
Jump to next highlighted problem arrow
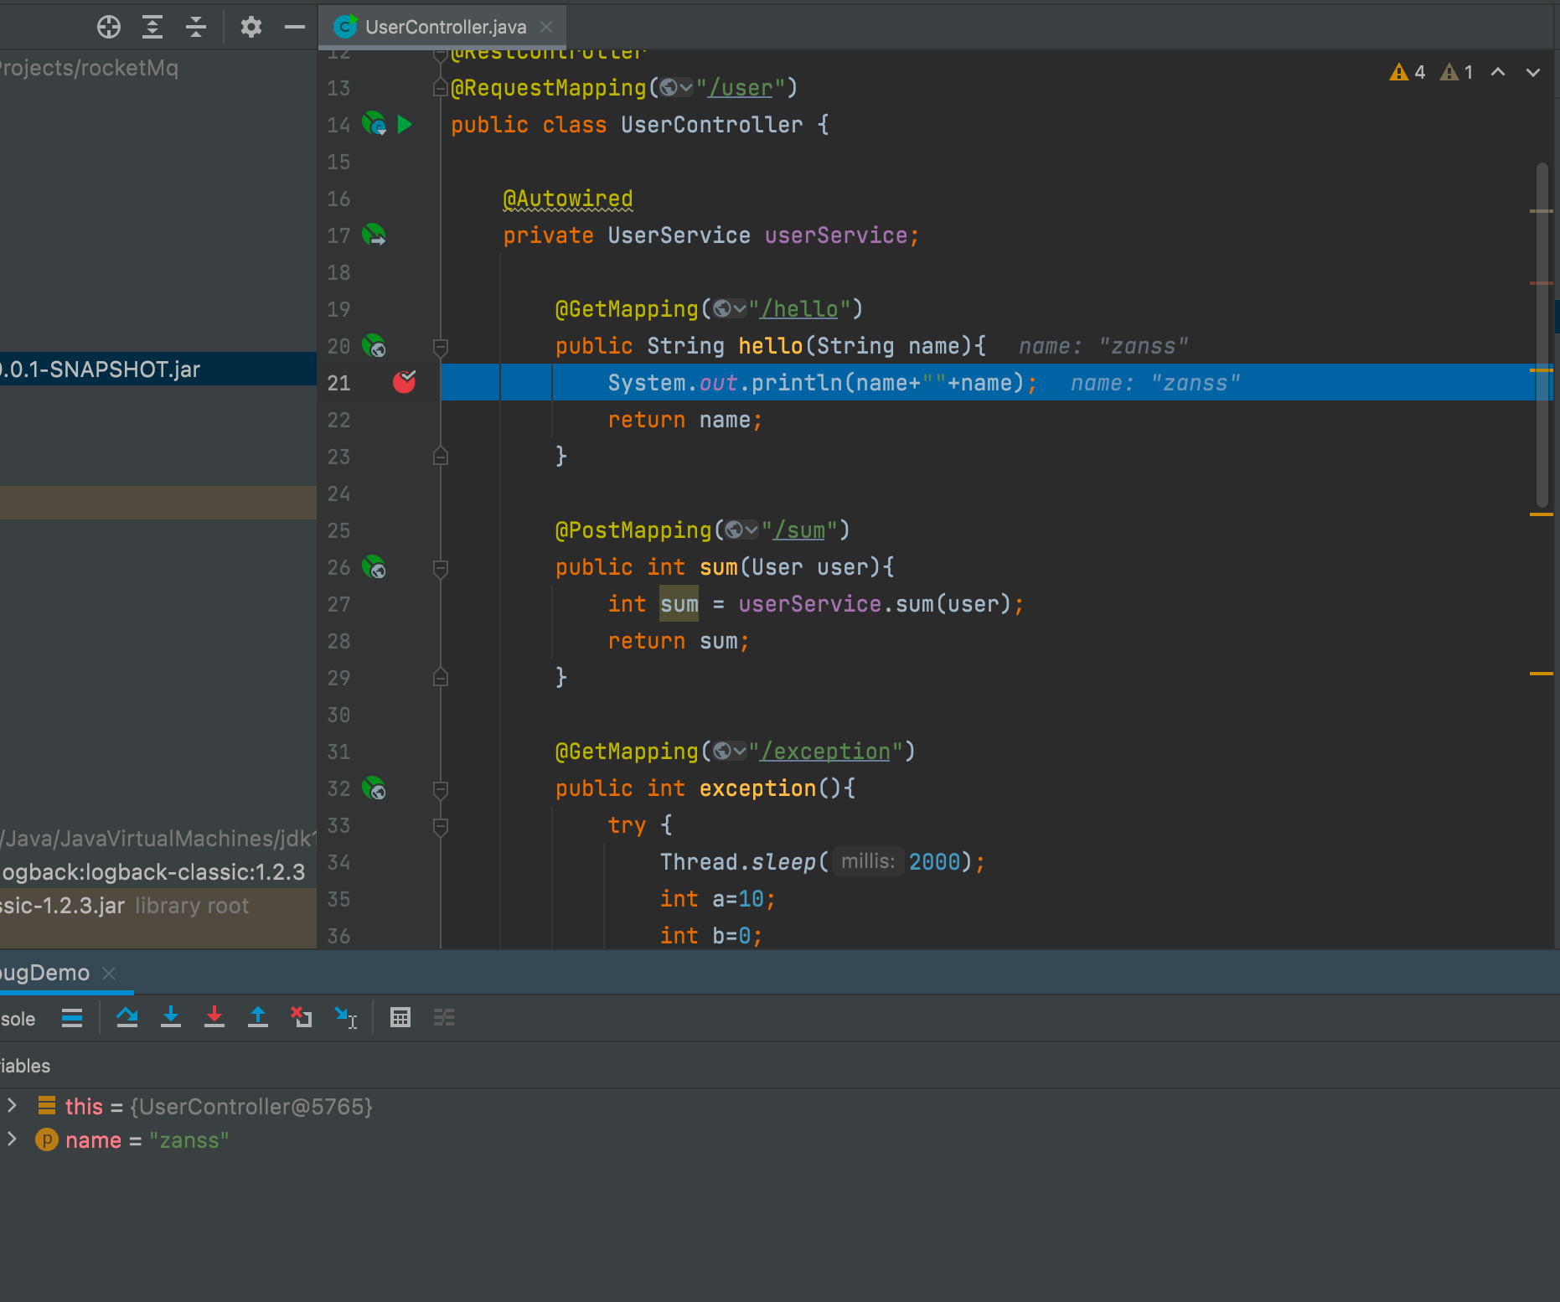click(1532, 73)
